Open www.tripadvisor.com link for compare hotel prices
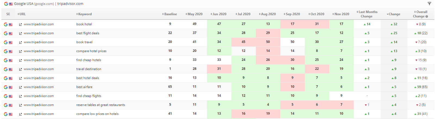 pyautogui.click(x=39, y=51)
